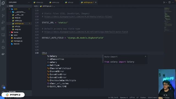Open Remote Explorer view icon
This screenshot has height=99, width=176.
pos(3,35)
